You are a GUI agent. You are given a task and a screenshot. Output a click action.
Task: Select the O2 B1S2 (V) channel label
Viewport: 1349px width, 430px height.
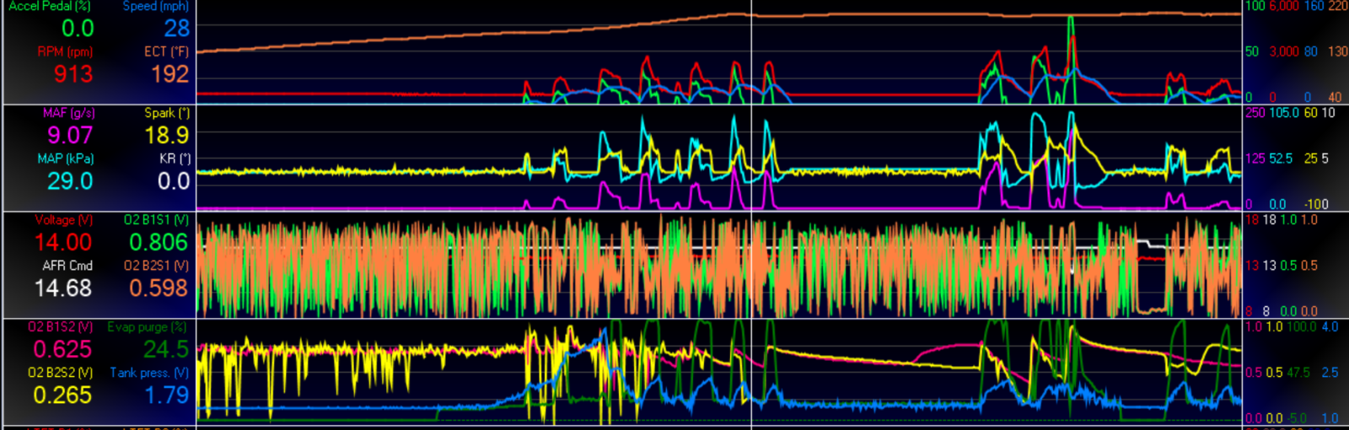pos(61,327)
